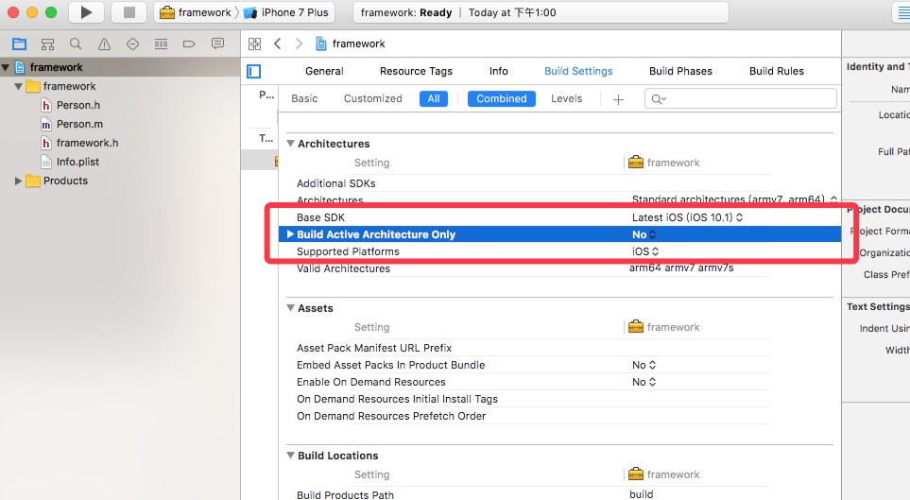Change Enable On Demand Resources value
This screenshot has width=910, height=500.
(x=644, y=382)
